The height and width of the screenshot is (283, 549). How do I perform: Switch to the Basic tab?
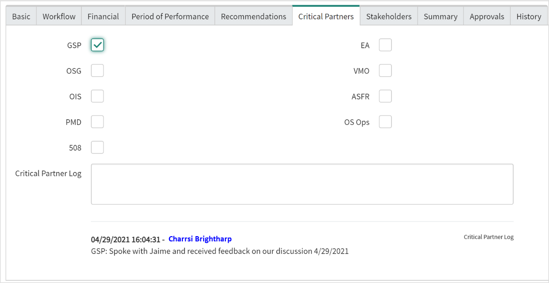coord(21,16)
